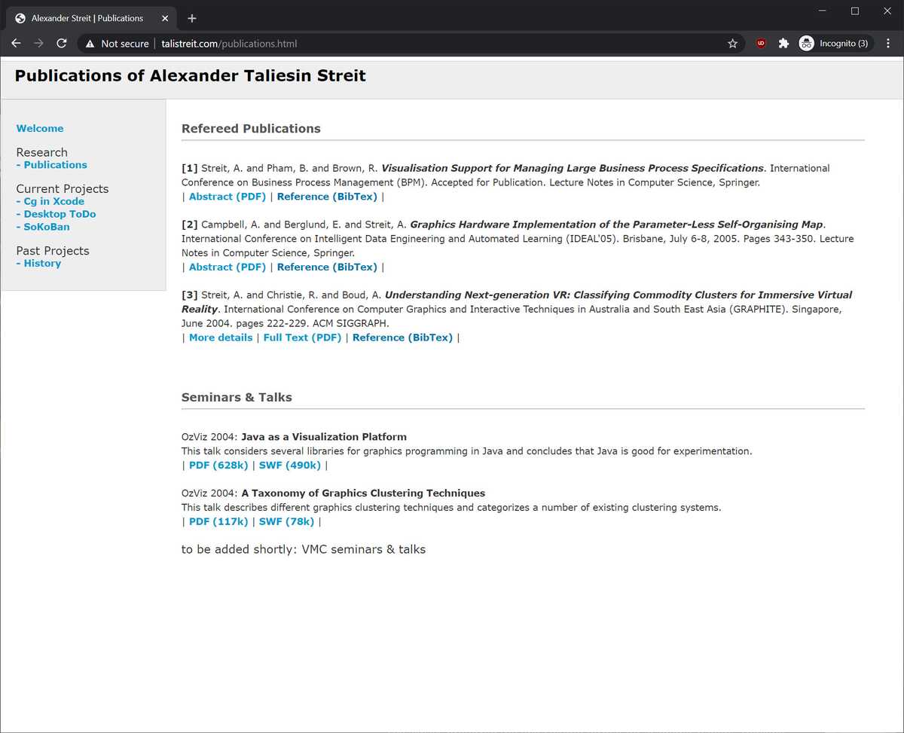Download the PDF (628k) Java talk

(218, 466)
